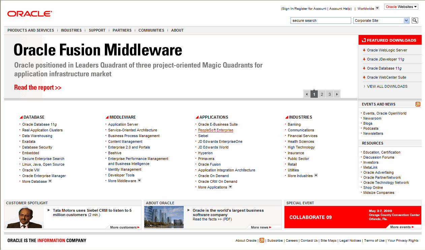
Task: Click the carousel previous arrow
Action: tap(307, 94)
